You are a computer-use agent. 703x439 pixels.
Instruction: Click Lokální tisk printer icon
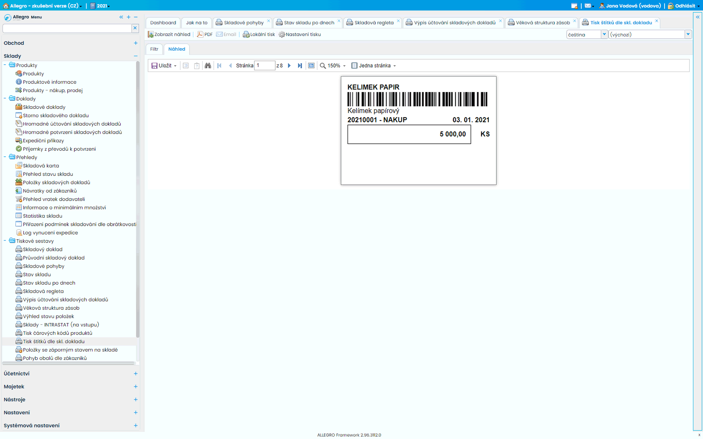[x=259, y=34]
